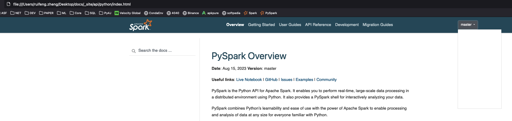Open the NET bookmarks folder
512x121 pixels.
[16, 13]
